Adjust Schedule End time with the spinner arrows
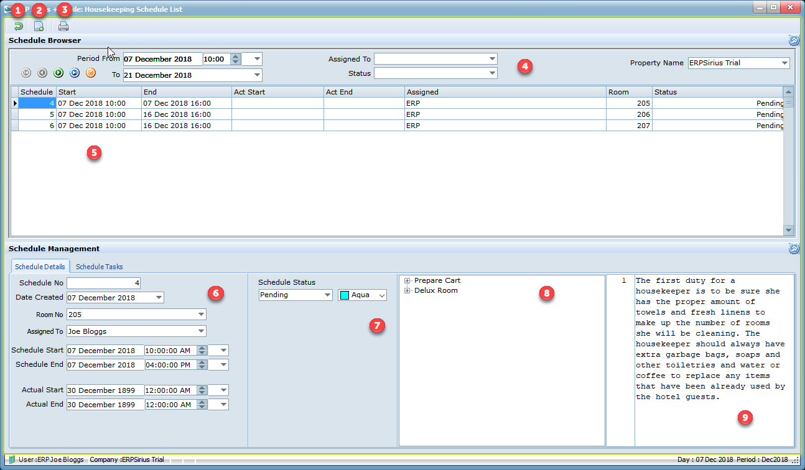 [x=202, y=364]
